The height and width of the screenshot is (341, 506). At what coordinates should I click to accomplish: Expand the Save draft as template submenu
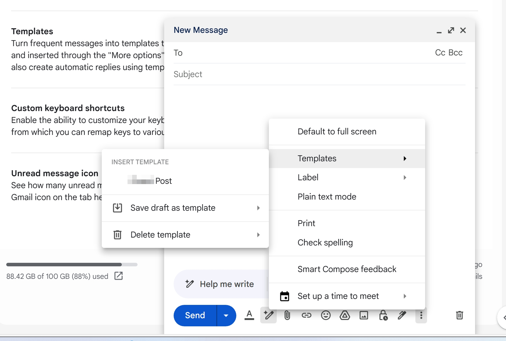click(185, 208)
